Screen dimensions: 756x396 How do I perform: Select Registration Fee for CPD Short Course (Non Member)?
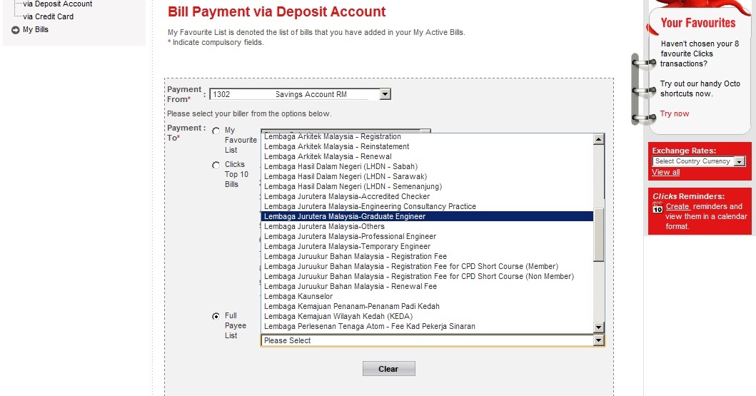coord(427,277)
